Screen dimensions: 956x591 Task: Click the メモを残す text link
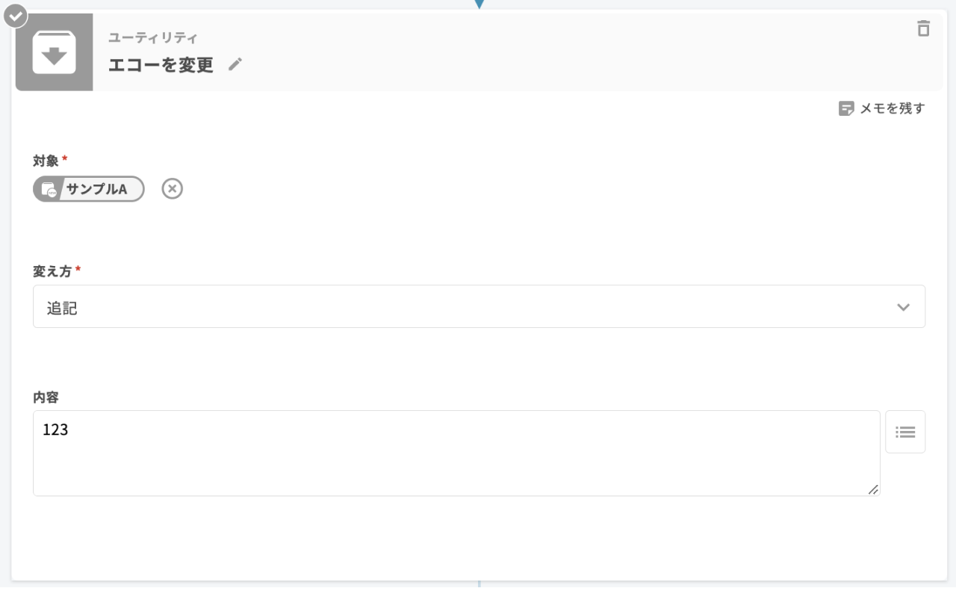click(x=893, y=109)
